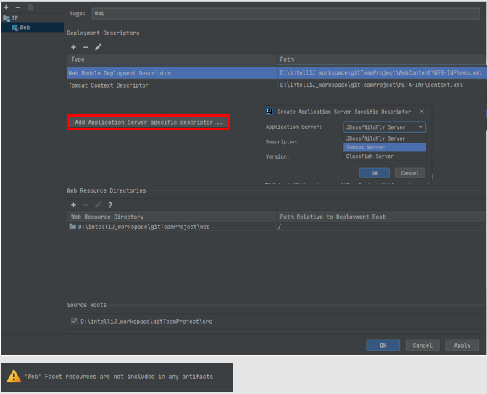487x394 pixels.
Task: Click warning icon about Web facet
Action: (14, 377)
